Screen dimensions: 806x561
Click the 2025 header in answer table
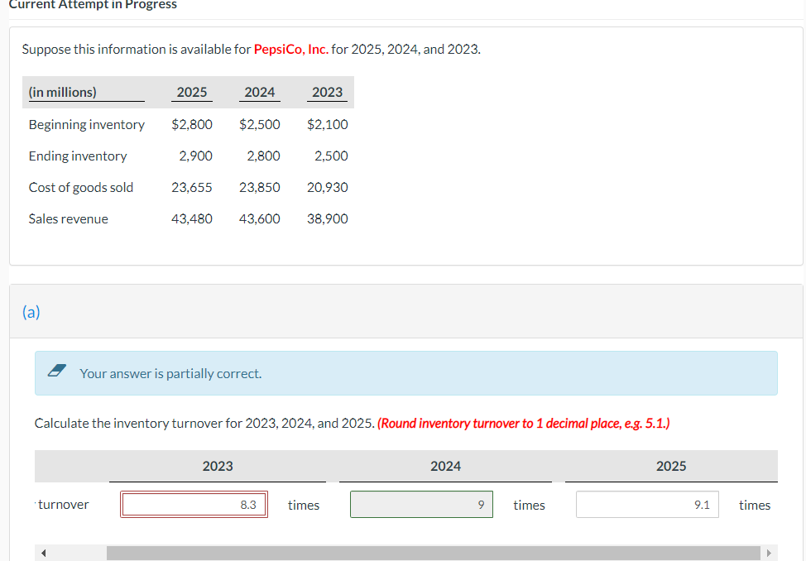pyautogui.click(x=671, y=466)
